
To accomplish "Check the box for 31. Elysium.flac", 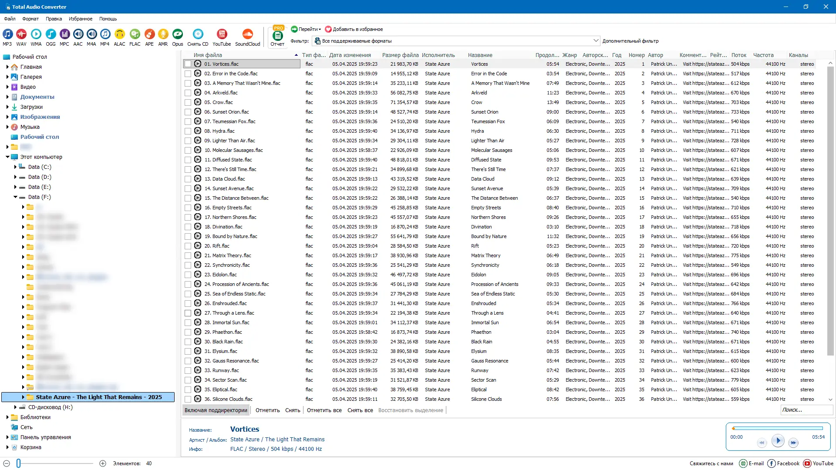I will point(188,352).
